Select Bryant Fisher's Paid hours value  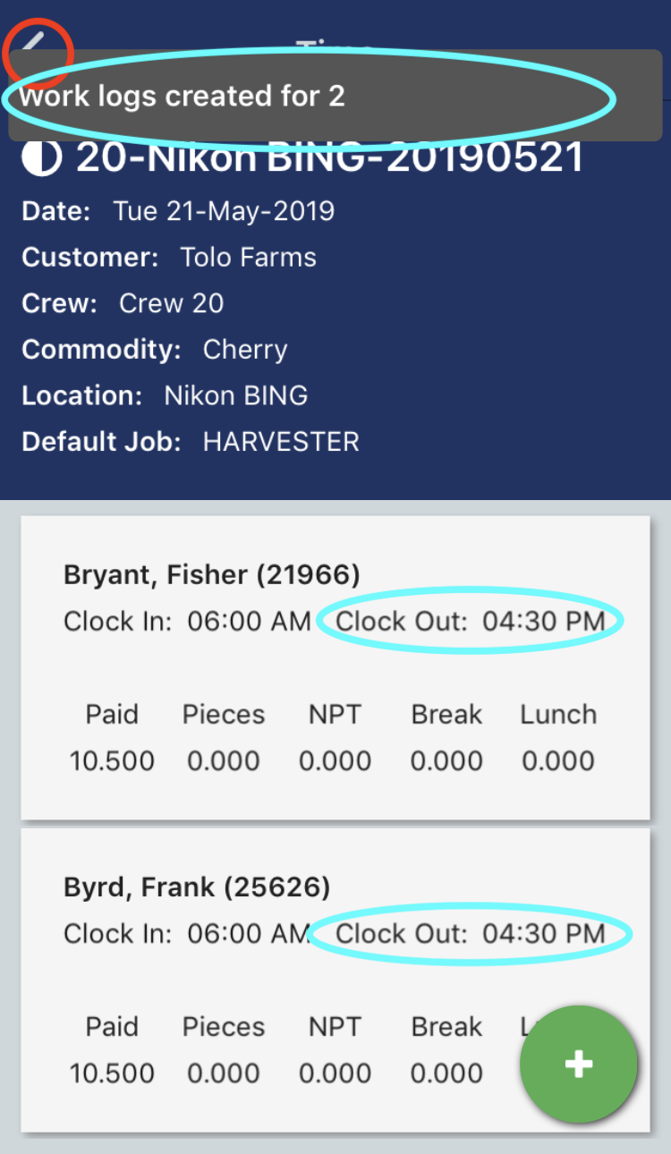(112, 761)
